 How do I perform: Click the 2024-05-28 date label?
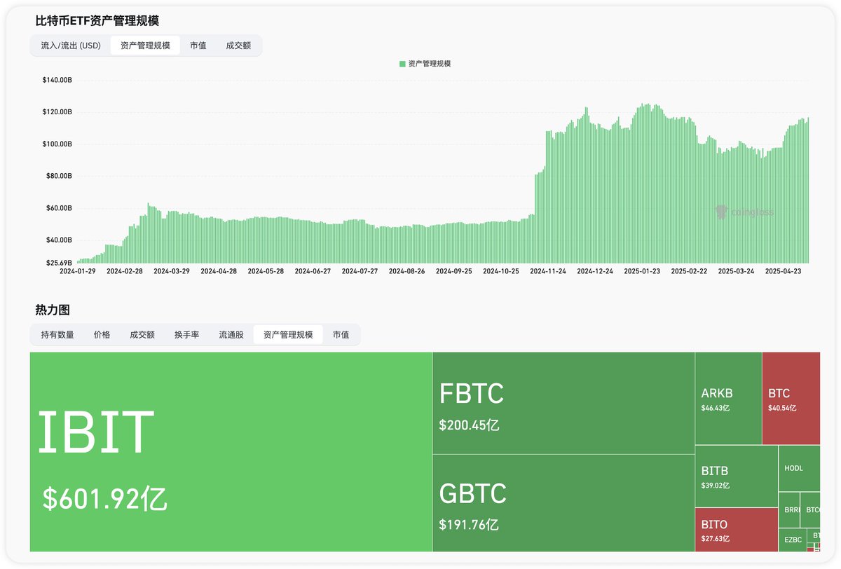pos(266,270)
